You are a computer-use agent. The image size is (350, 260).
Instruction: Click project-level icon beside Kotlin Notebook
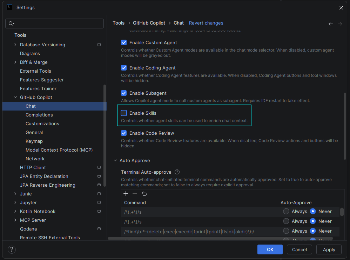[99, 211]
